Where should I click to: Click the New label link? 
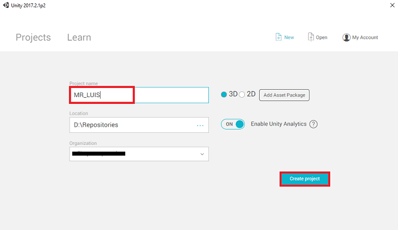point(289,37)
